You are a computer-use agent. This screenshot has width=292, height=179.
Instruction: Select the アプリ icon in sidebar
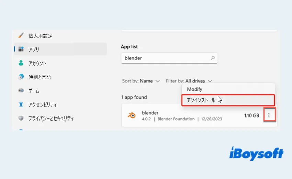21,49
